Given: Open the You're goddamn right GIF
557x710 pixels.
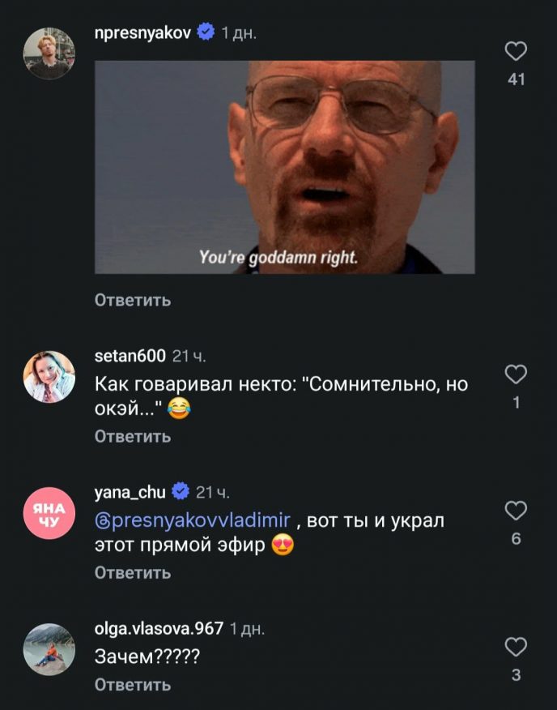Looking at the screenshot, I should point(285,167).
